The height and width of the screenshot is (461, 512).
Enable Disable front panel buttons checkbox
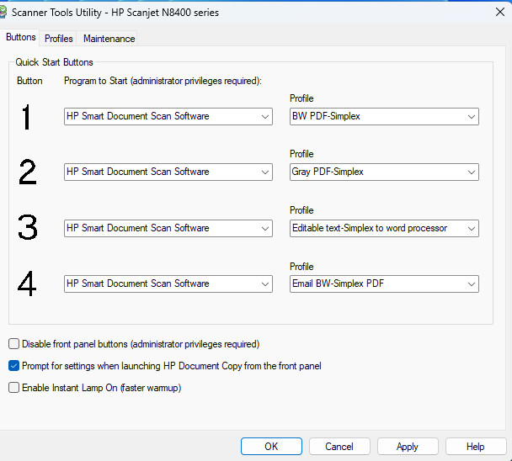coord(13,344)
